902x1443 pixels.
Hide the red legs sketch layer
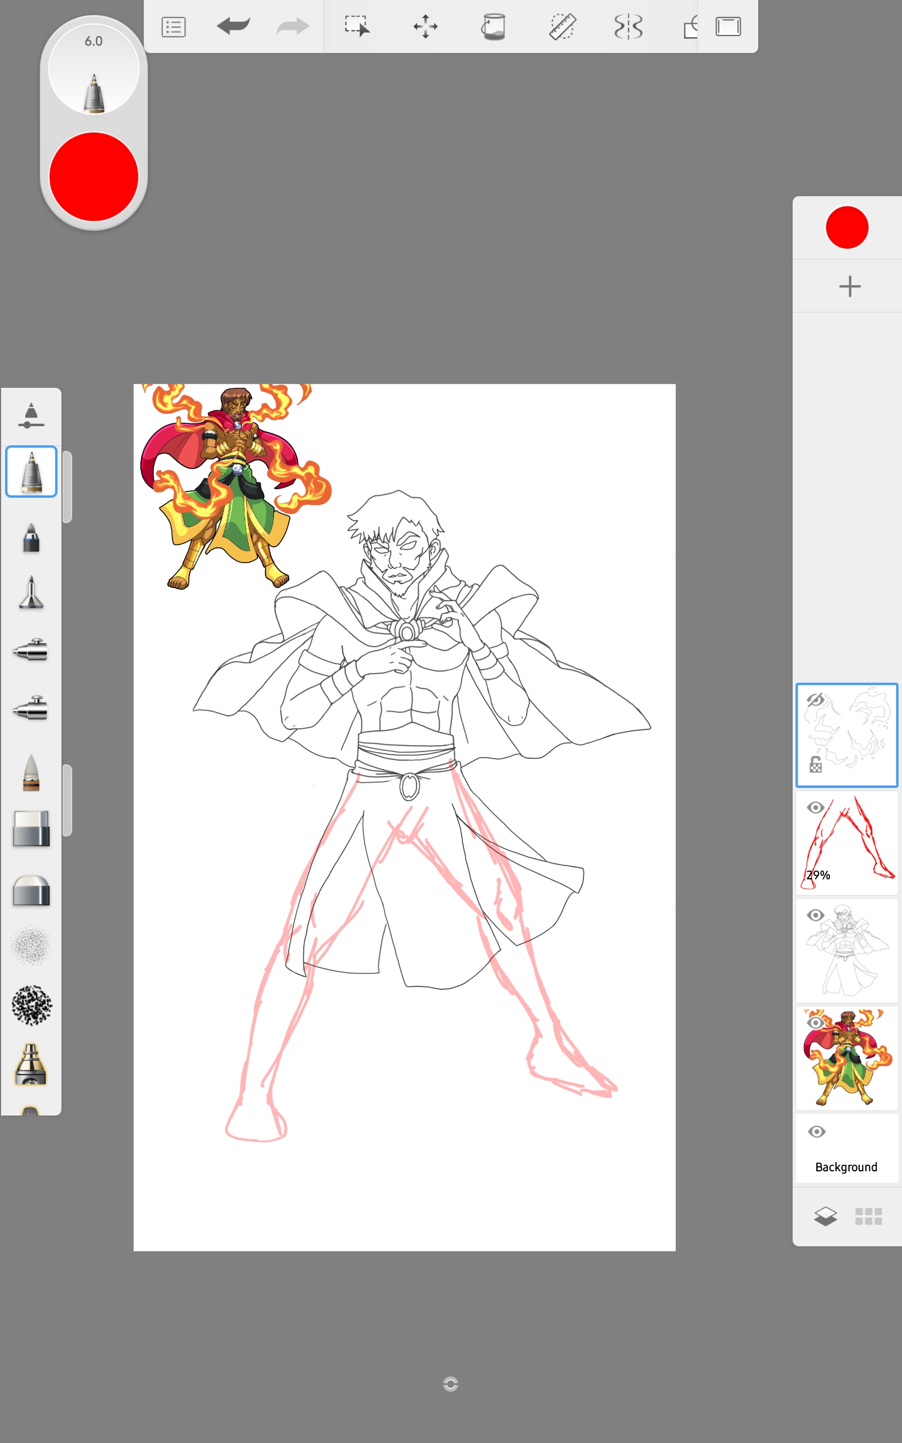816,807
